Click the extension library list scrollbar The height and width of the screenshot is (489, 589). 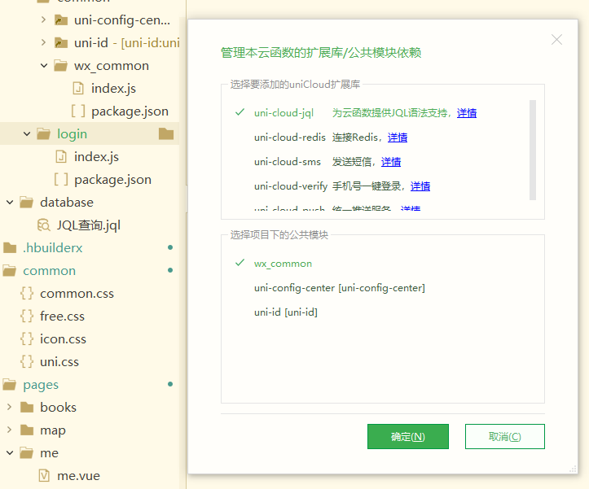coord(532,150)
